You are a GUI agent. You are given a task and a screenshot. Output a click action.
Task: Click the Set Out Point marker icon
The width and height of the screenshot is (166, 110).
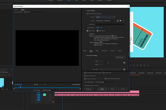pos(37,84)
